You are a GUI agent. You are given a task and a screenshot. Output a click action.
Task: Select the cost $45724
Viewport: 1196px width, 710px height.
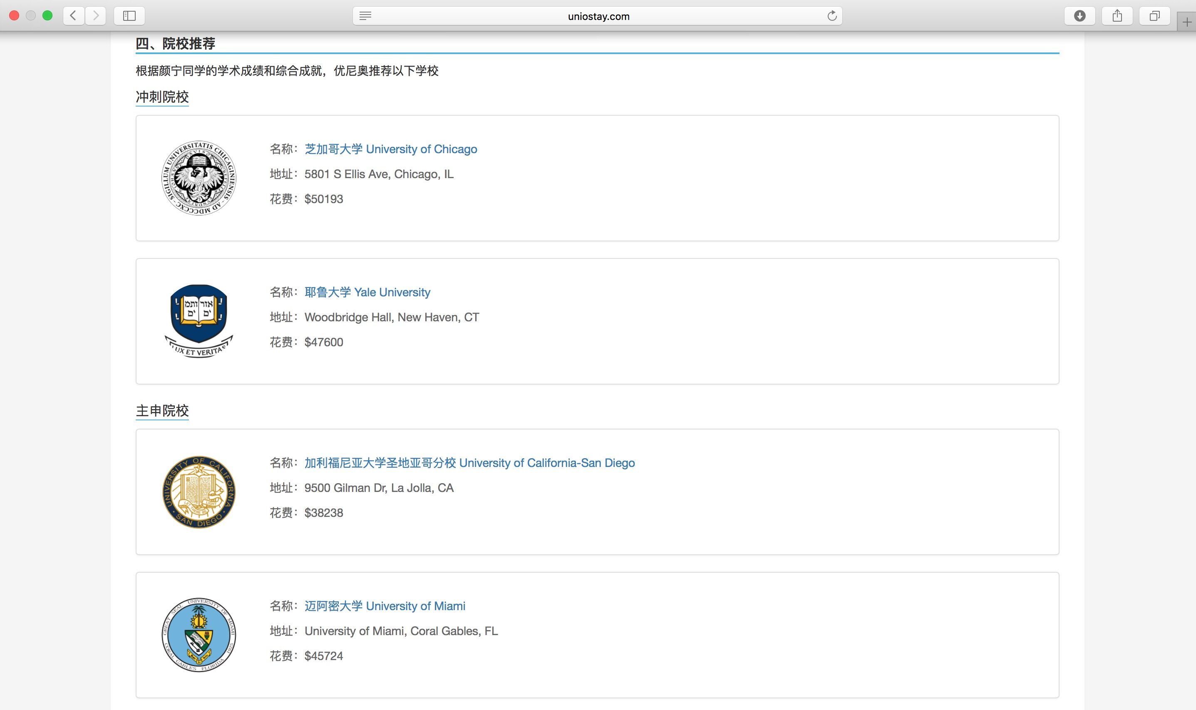point(324,656)
